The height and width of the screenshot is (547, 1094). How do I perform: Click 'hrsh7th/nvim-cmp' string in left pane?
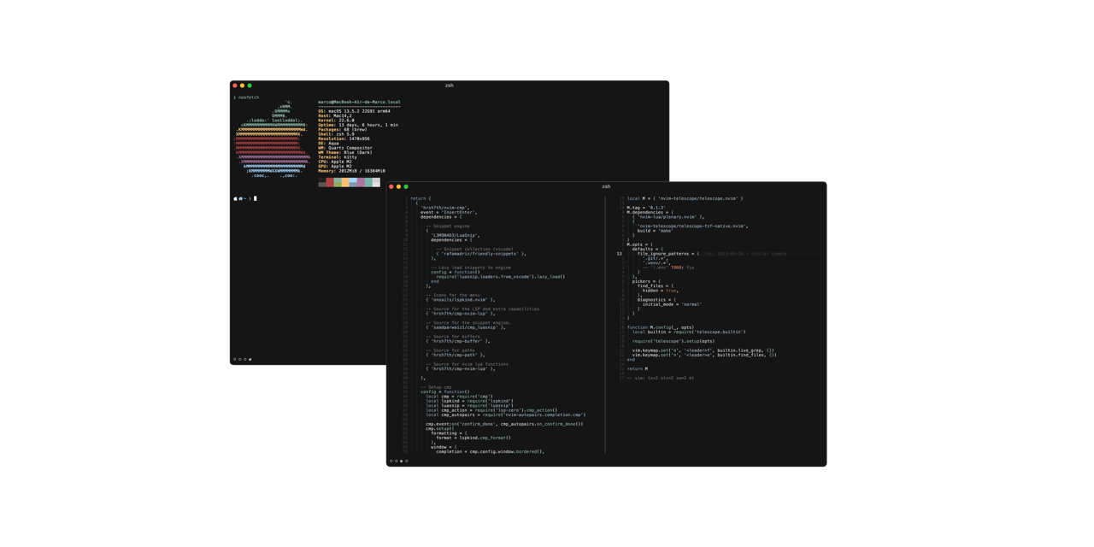click(444, 208)
